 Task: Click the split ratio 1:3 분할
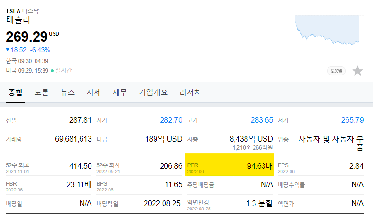[x=259, y=203]
